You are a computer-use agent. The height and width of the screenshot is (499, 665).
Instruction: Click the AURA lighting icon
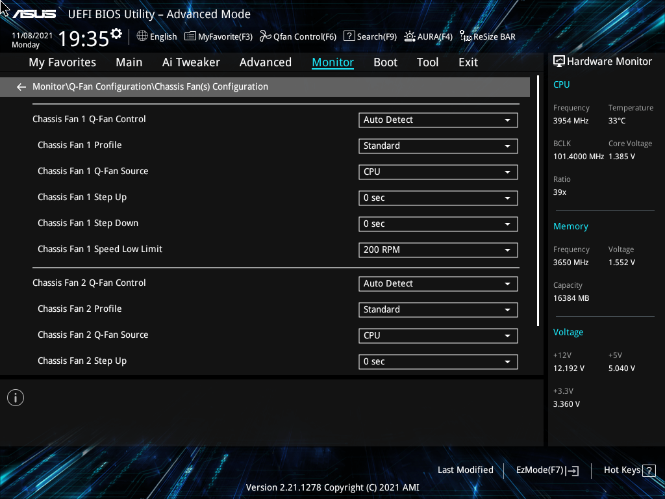click(409, 36)
